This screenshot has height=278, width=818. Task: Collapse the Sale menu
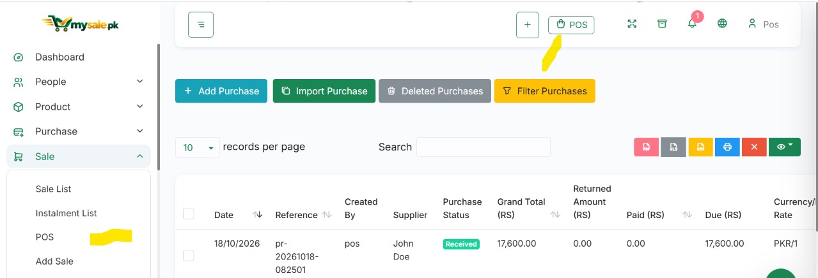pos(79,156)
